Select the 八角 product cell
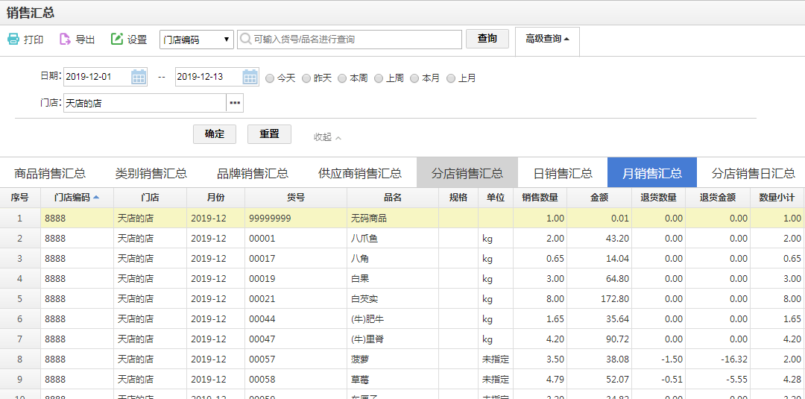 pyautogui.click(x=393, y=258)
